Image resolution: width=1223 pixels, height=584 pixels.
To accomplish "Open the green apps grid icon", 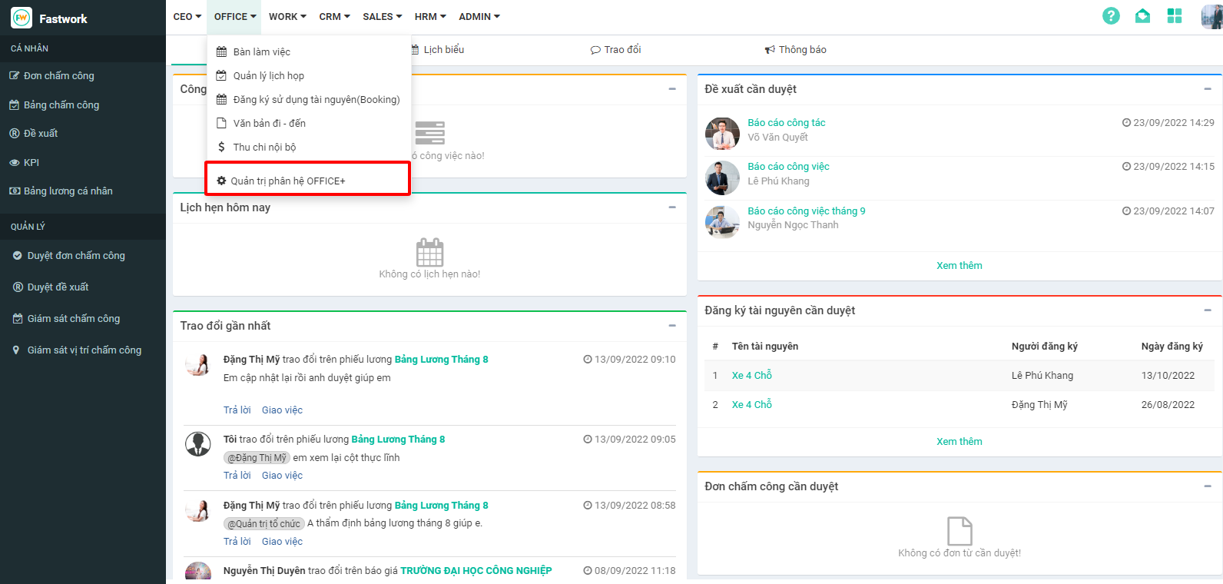I will pos(1174,16).
